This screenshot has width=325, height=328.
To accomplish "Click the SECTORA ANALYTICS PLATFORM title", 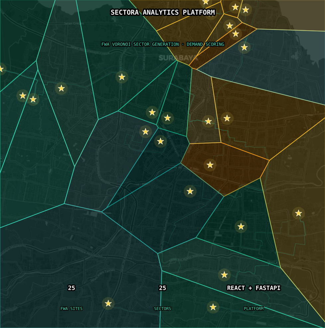I will 163,12.
